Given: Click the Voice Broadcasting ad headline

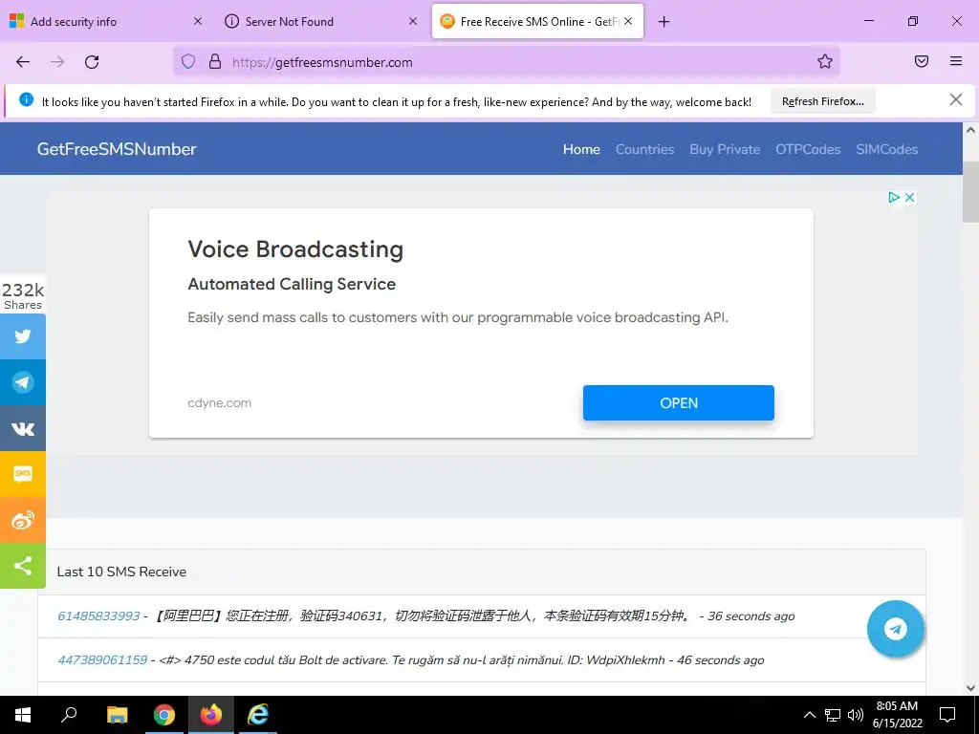Looking at the screenshot, I should pos(295,249).
